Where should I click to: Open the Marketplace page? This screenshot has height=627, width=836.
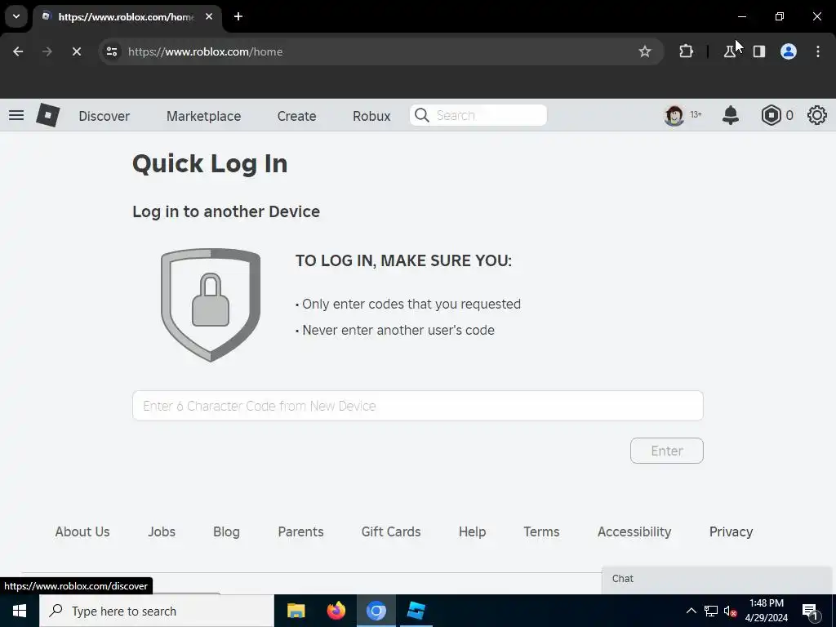[203, 116]
